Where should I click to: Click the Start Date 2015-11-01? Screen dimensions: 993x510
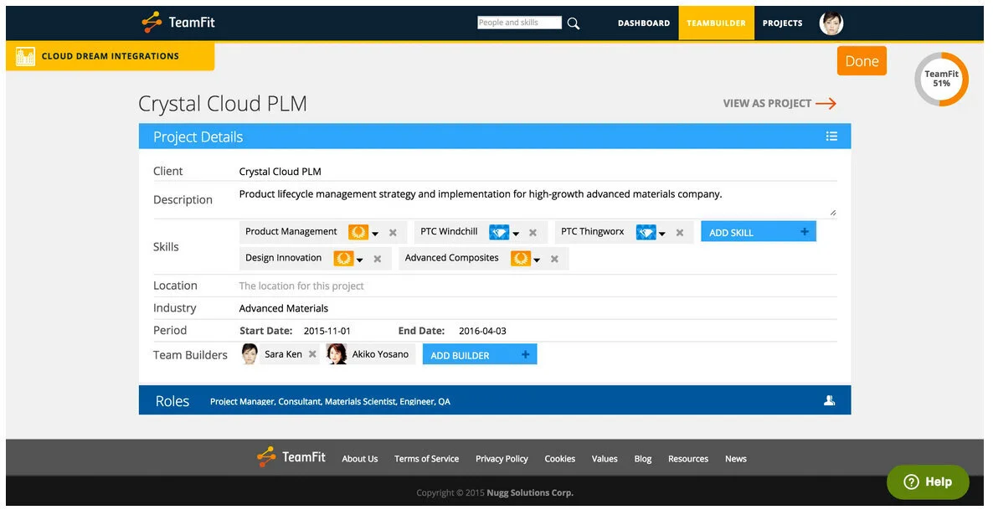pyautogui.click(x=327, y=331)
